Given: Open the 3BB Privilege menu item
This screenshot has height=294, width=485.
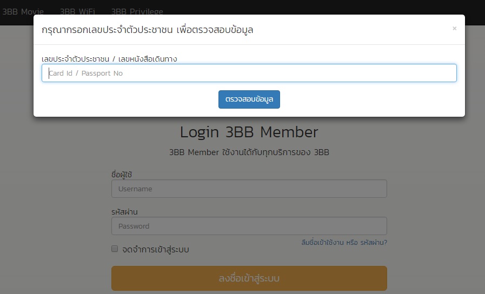Looking at the screenshot, I should [137, 11].
